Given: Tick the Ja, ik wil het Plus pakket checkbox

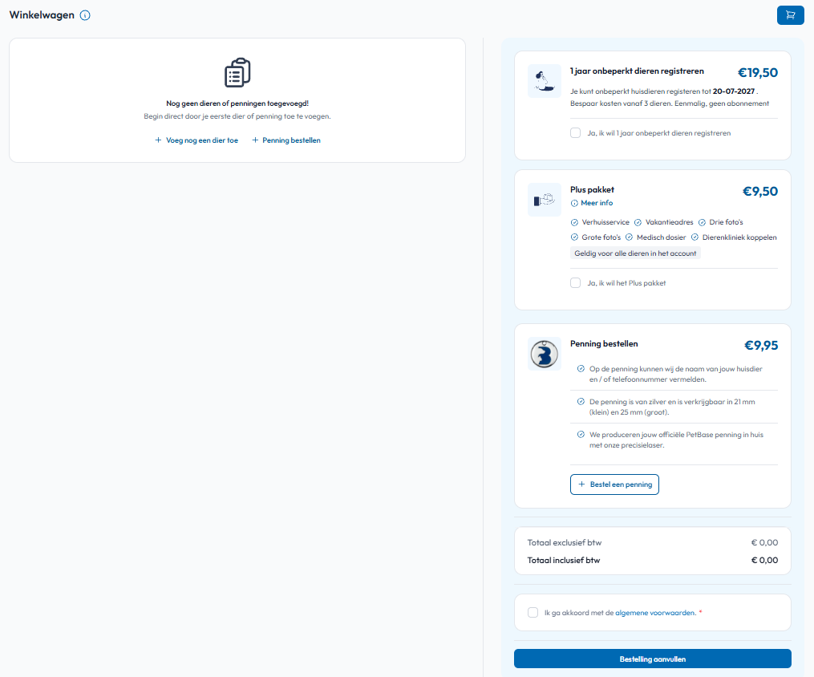Looking at the screenshot, I should coord(575,283).
